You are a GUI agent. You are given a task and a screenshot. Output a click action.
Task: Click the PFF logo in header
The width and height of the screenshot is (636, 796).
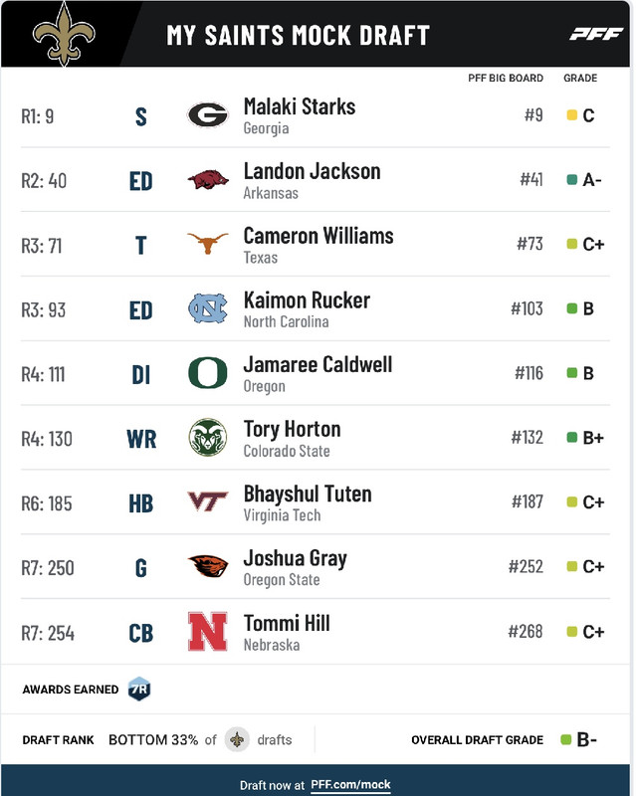(596, 34)
